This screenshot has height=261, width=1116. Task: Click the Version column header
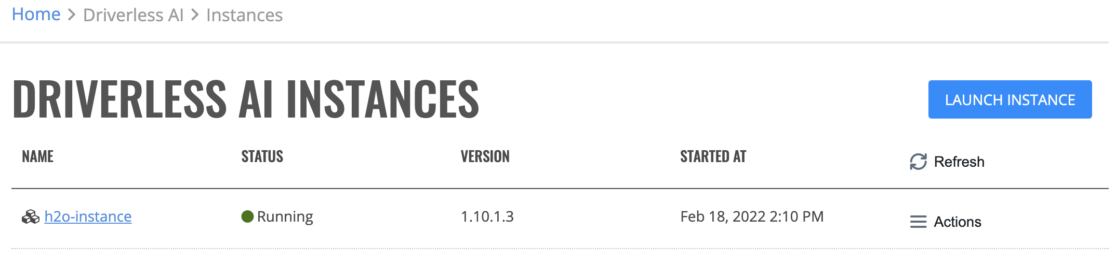pos(485,156)
